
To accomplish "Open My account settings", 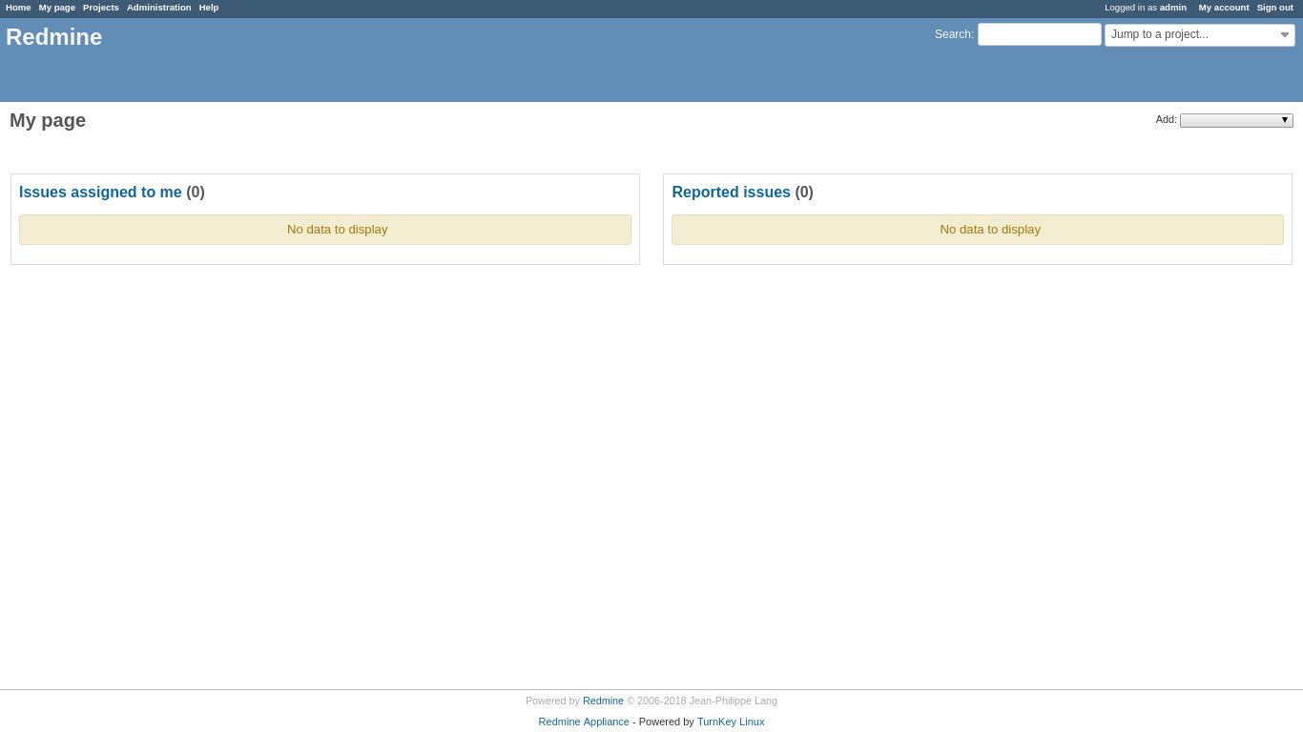I will pyautogui.click(x=1223, y=8).
